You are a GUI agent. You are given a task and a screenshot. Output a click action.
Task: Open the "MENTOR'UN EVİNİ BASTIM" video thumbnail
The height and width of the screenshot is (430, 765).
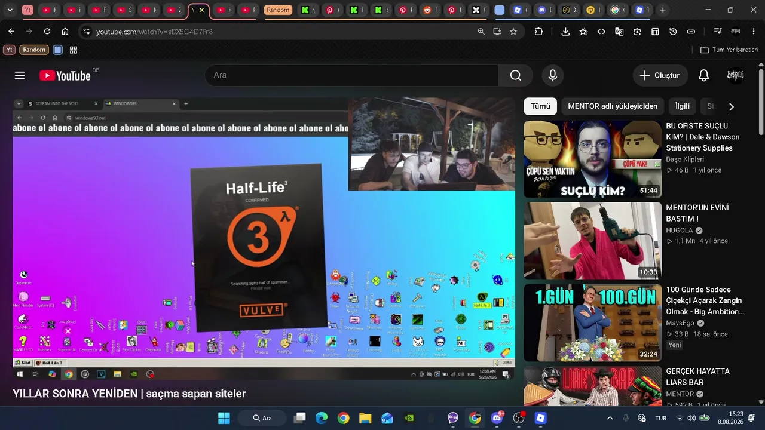click(593, 241)
